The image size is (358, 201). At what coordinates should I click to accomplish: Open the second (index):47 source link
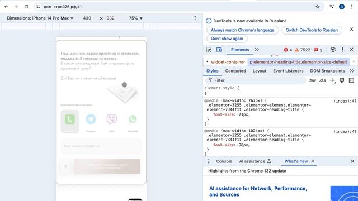[x=345, y=131]
